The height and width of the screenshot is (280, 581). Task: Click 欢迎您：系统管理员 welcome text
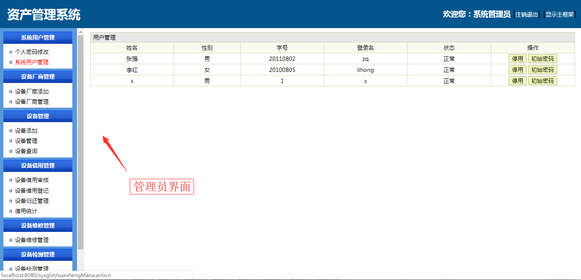point(476,14)
